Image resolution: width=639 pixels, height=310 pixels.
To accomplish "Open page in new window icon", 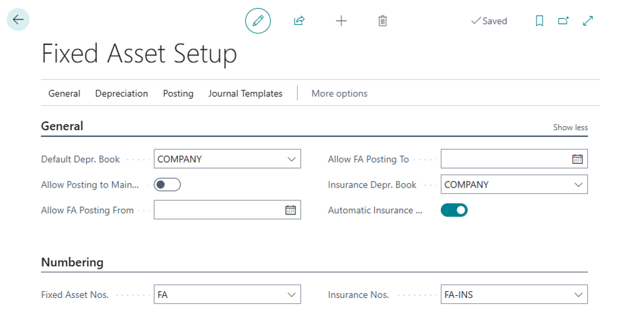I will 563,21.
